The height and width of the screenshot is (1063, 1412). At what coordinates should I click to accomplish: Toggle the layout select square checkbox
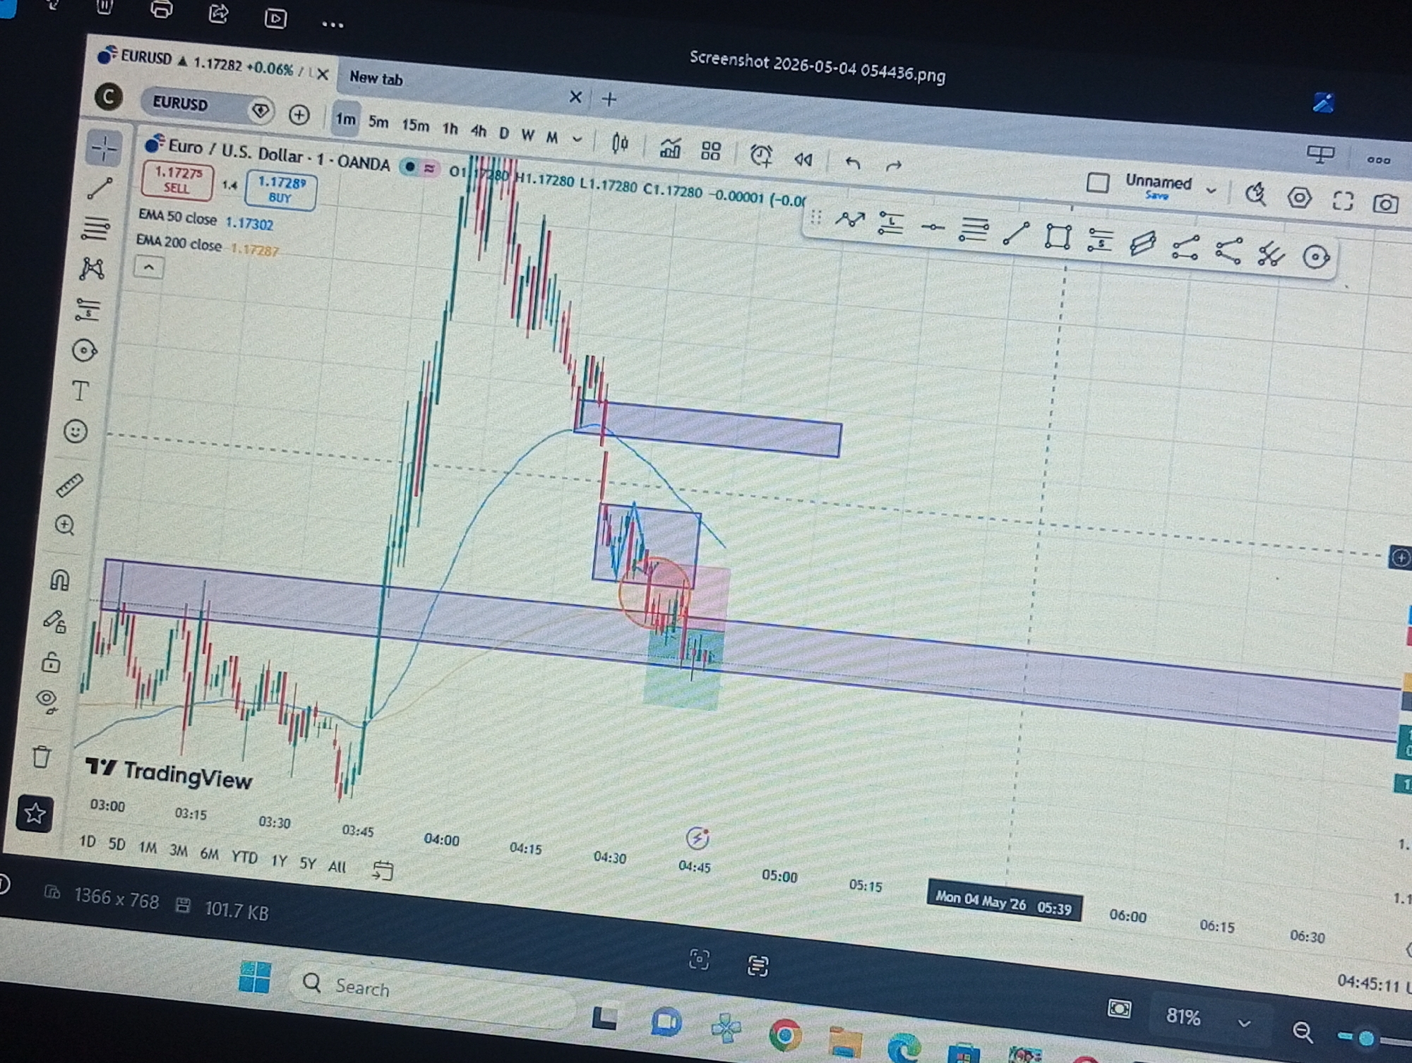[x=1097, y=183]
